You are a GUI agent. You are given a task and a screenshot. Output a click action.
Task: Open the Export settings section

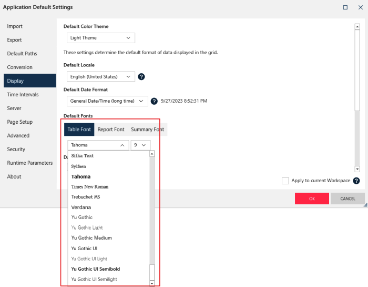(30, 39)
